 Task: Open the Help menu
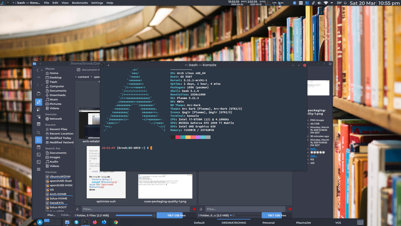[x=110, y=3]
